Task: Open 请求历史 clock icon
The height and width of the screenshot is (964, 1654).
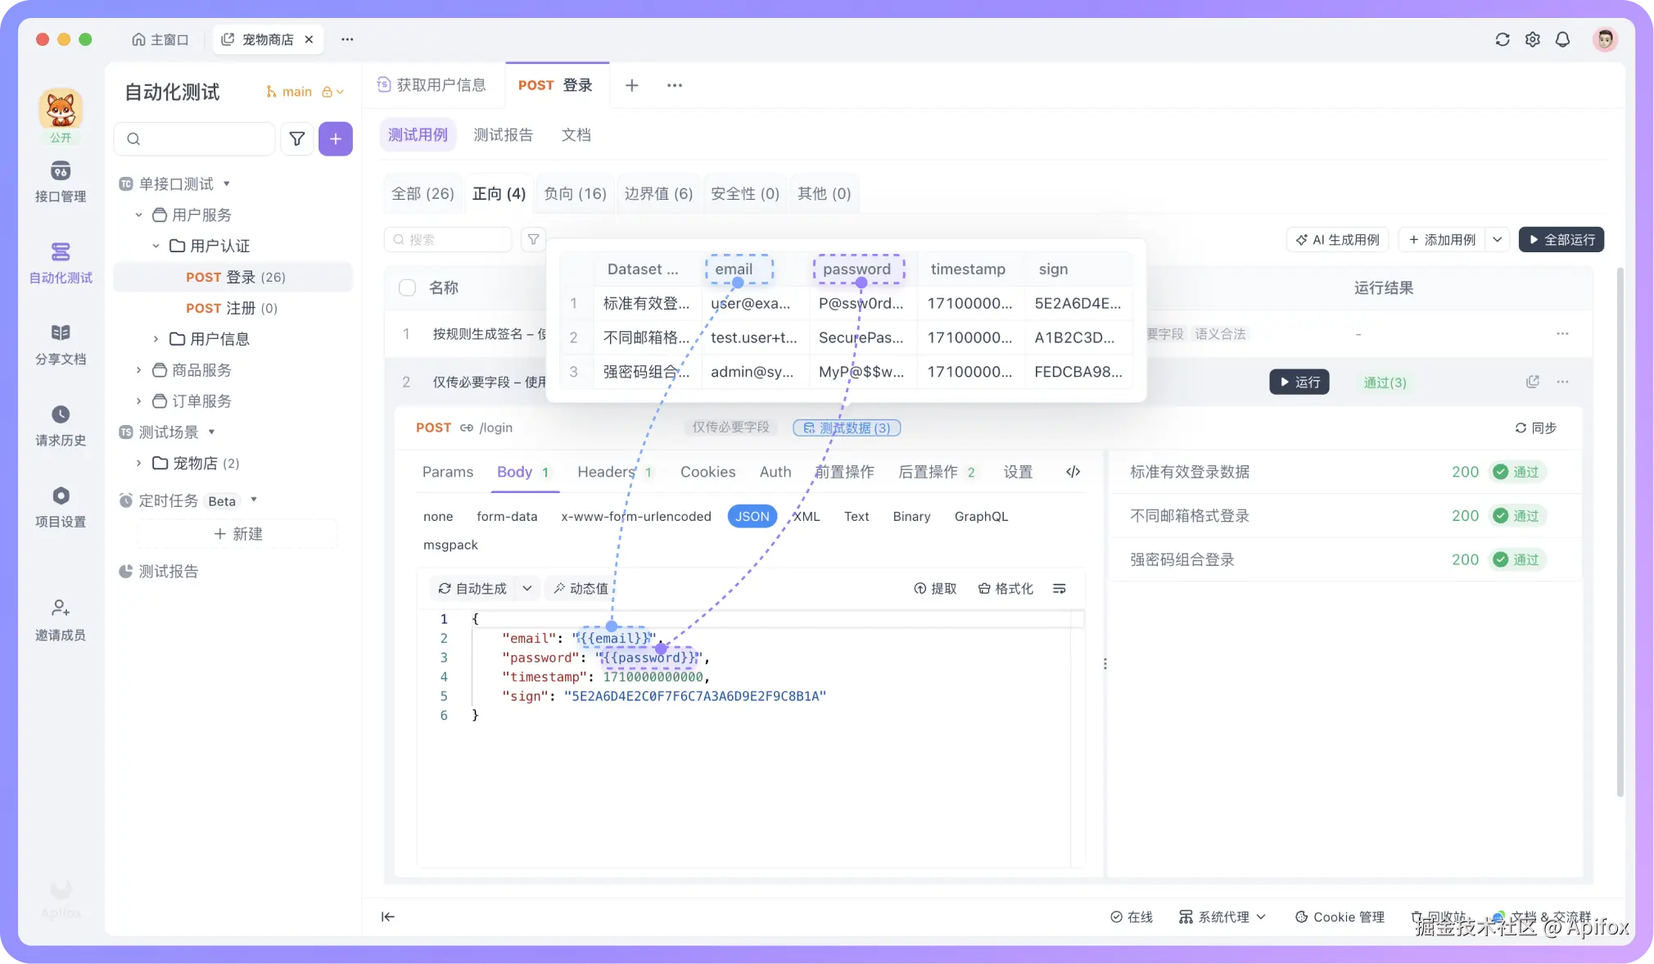Action: (x=61, y=414)
